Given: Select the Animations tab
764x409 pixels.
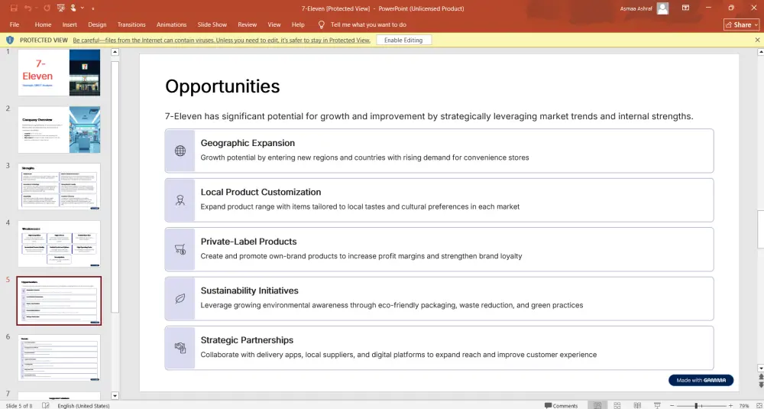Looking at the screenshot, I should click(x=171, y=24).
